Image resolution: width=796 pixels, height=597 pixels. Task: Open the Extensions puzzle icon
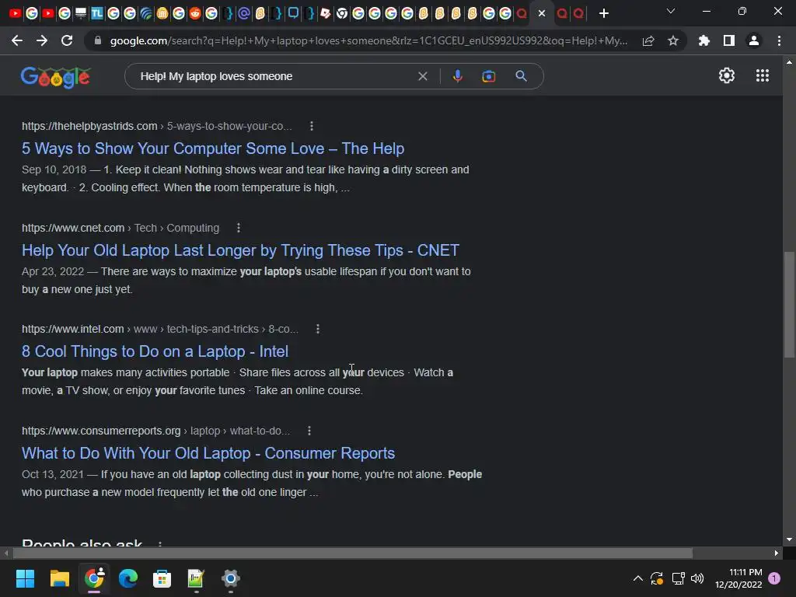[704, 40]
